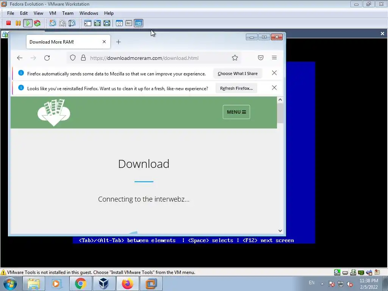Image resolution: width=388 pixels, height=291 pixels.
Task: Click the floppy drive device status icon
Action: 353,272
